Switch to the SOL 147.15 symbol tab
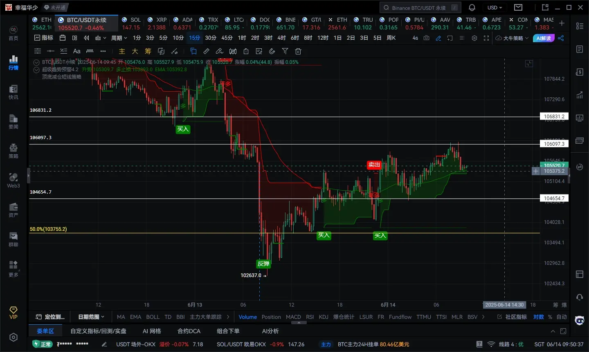 (x=131, y=23)
